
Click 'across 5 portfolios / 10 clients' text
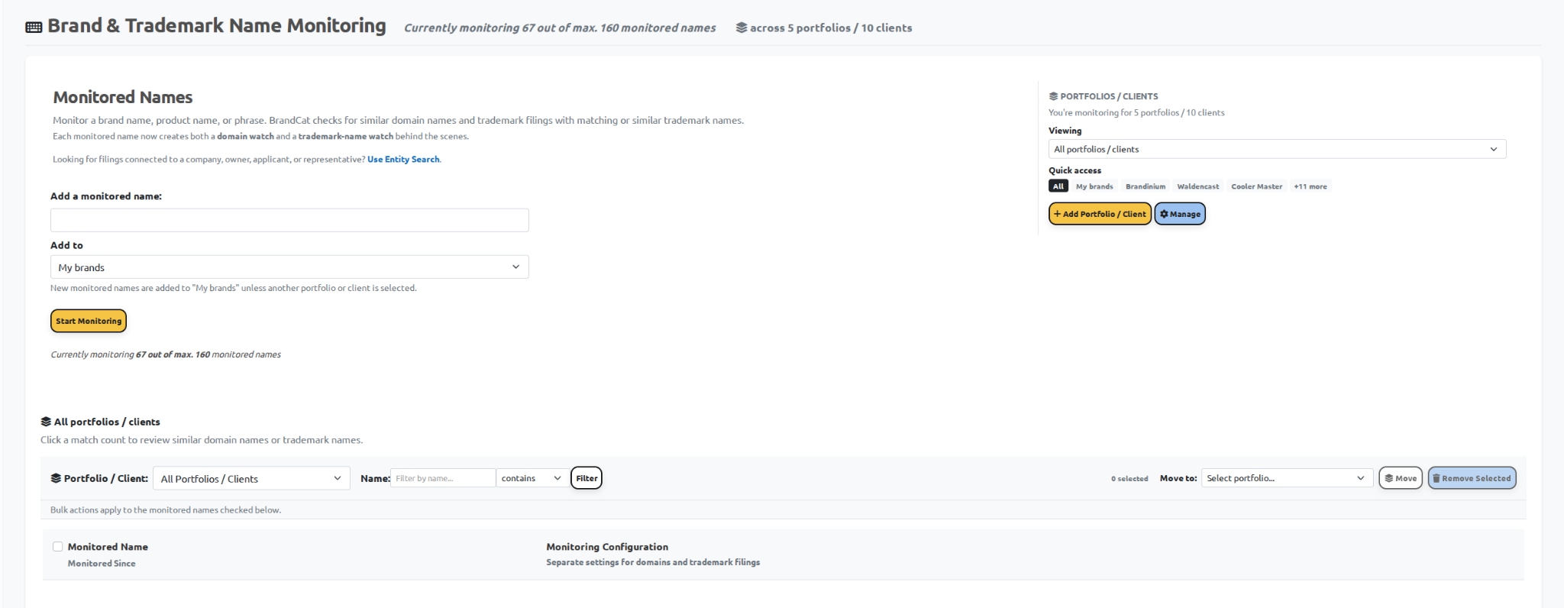tap(831, 27)
